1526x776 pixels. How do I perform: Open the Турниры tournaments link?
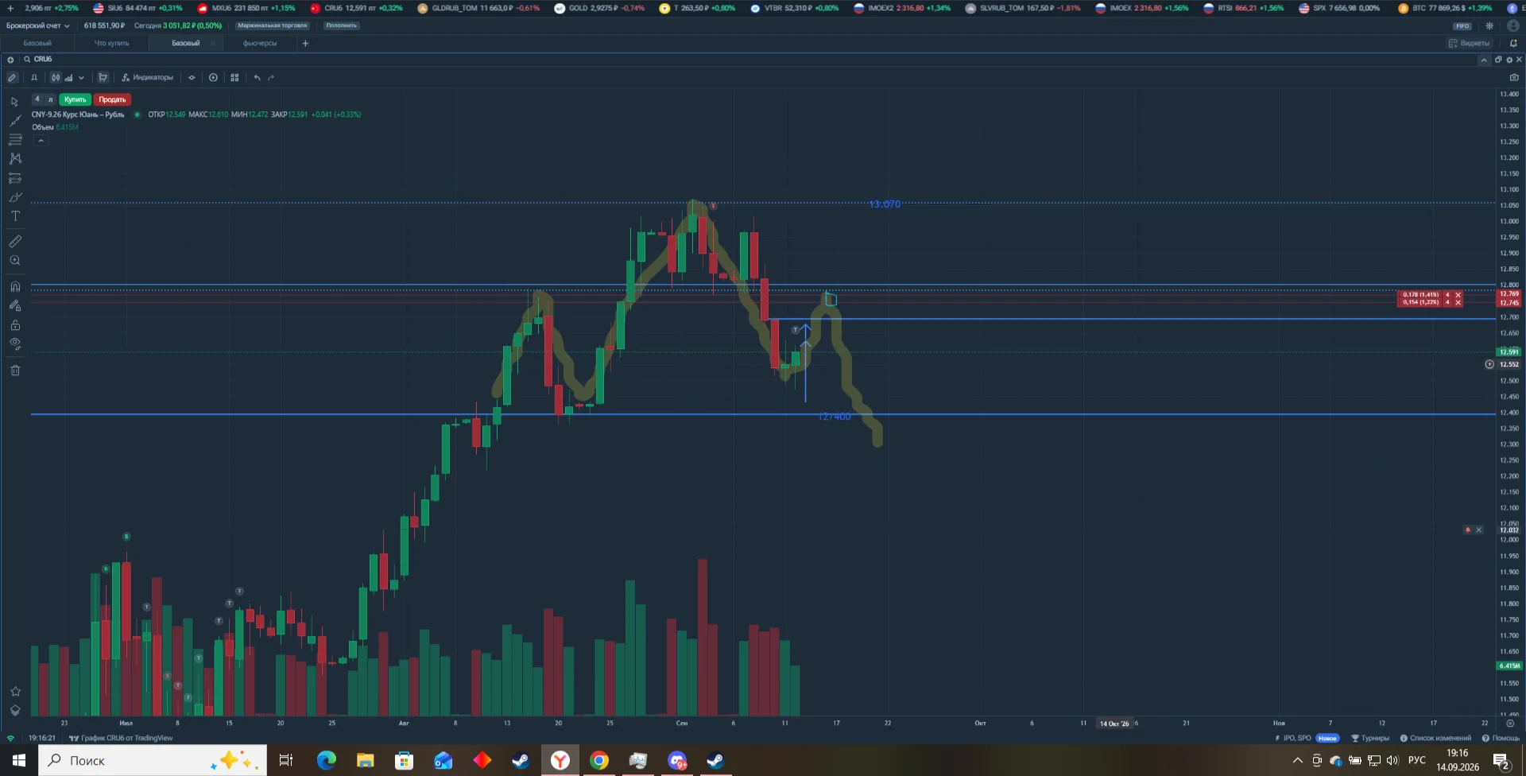point(1371,739)
